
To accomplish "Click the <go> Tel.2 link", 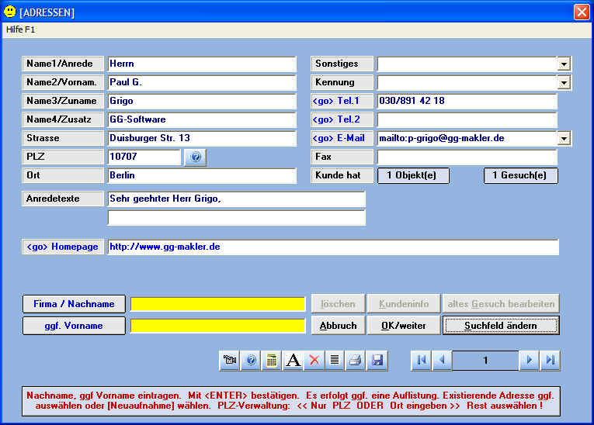I will coord(342,119).
